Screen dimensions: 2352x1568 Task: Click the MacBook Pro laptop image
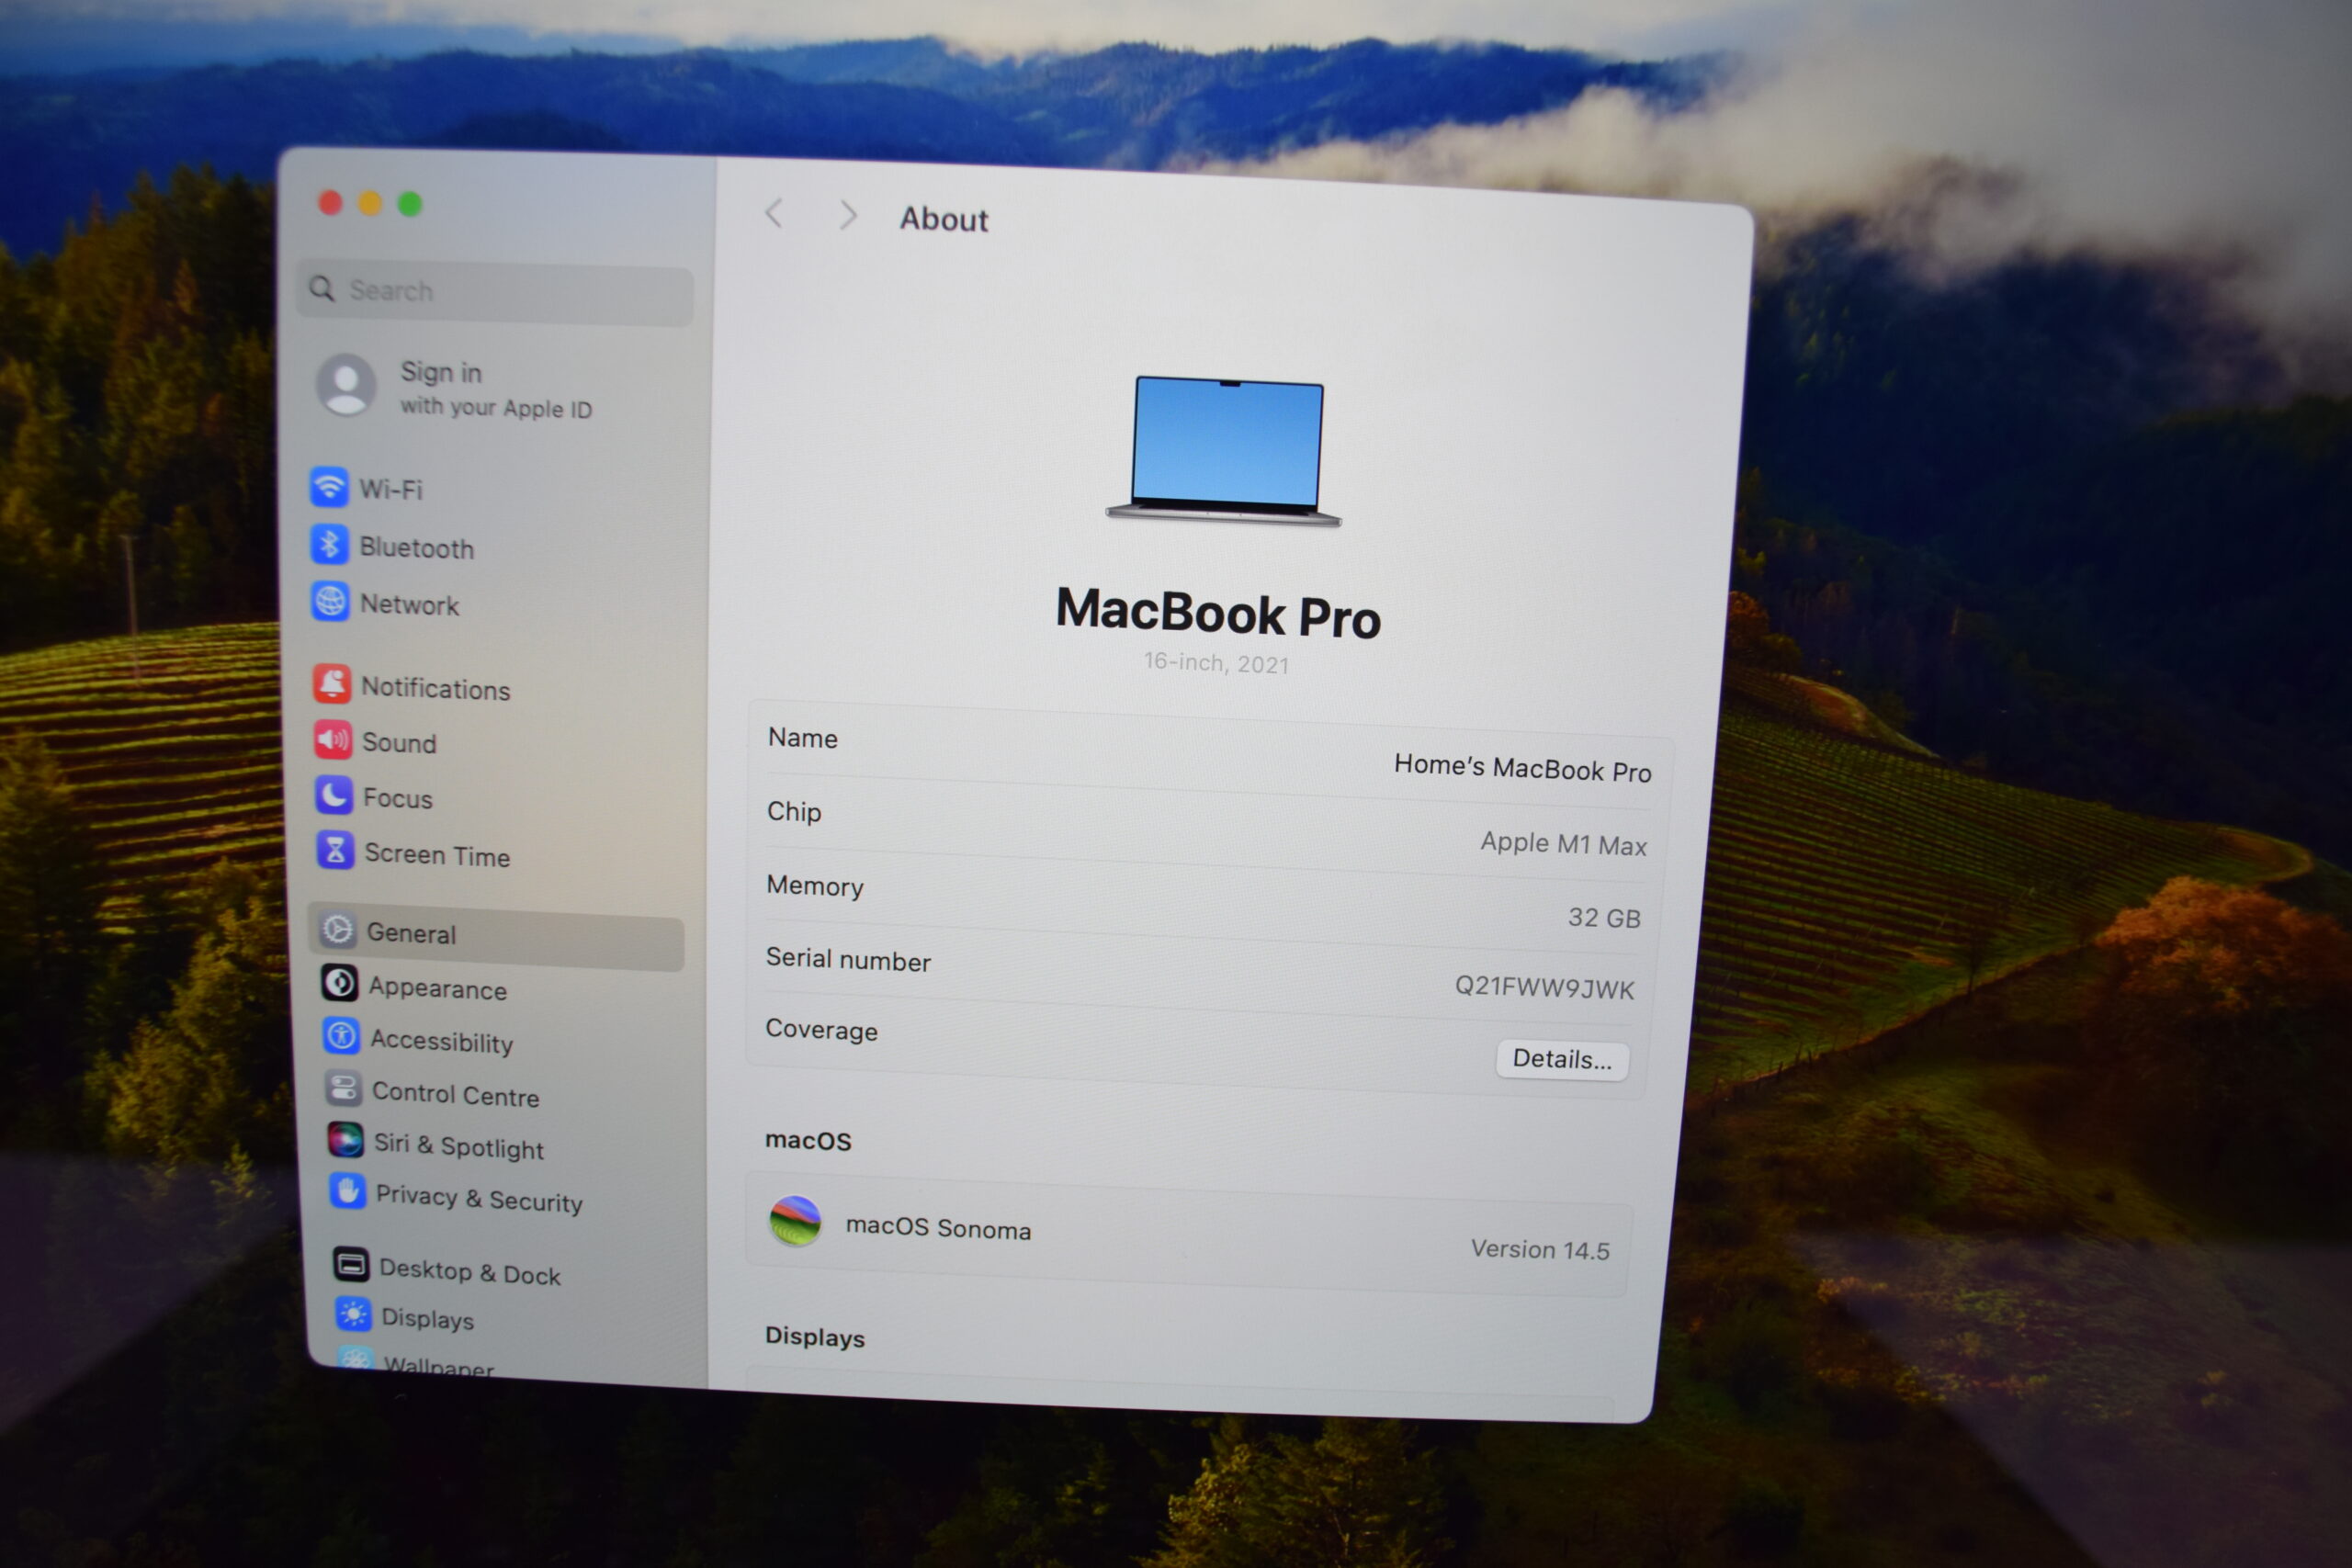point(1225,451)
